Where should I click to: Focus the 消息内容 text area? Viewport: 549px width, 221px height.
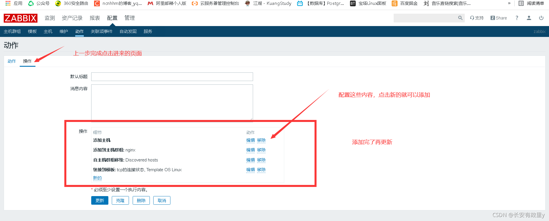(x=172, y=102)
